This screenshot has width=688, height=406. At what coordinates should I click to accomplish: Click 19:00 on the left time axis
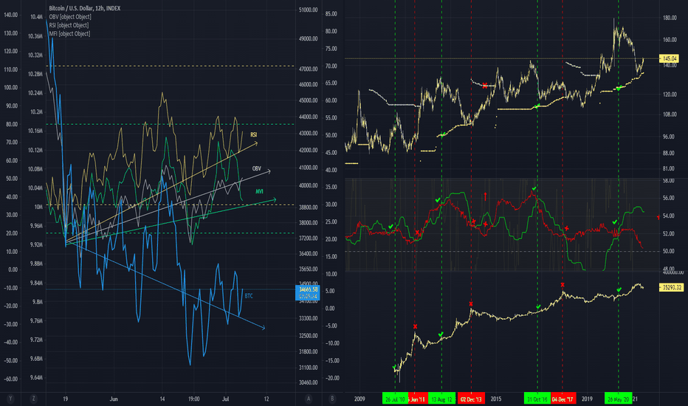tap(194, 399)
